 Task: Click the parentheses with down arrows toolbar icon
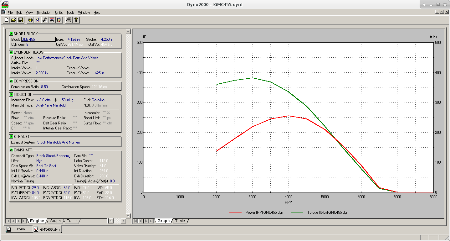tap(59, 20)
